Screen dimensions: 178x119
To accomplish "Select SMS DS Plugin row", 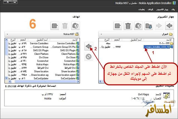I will coord(42,50).
